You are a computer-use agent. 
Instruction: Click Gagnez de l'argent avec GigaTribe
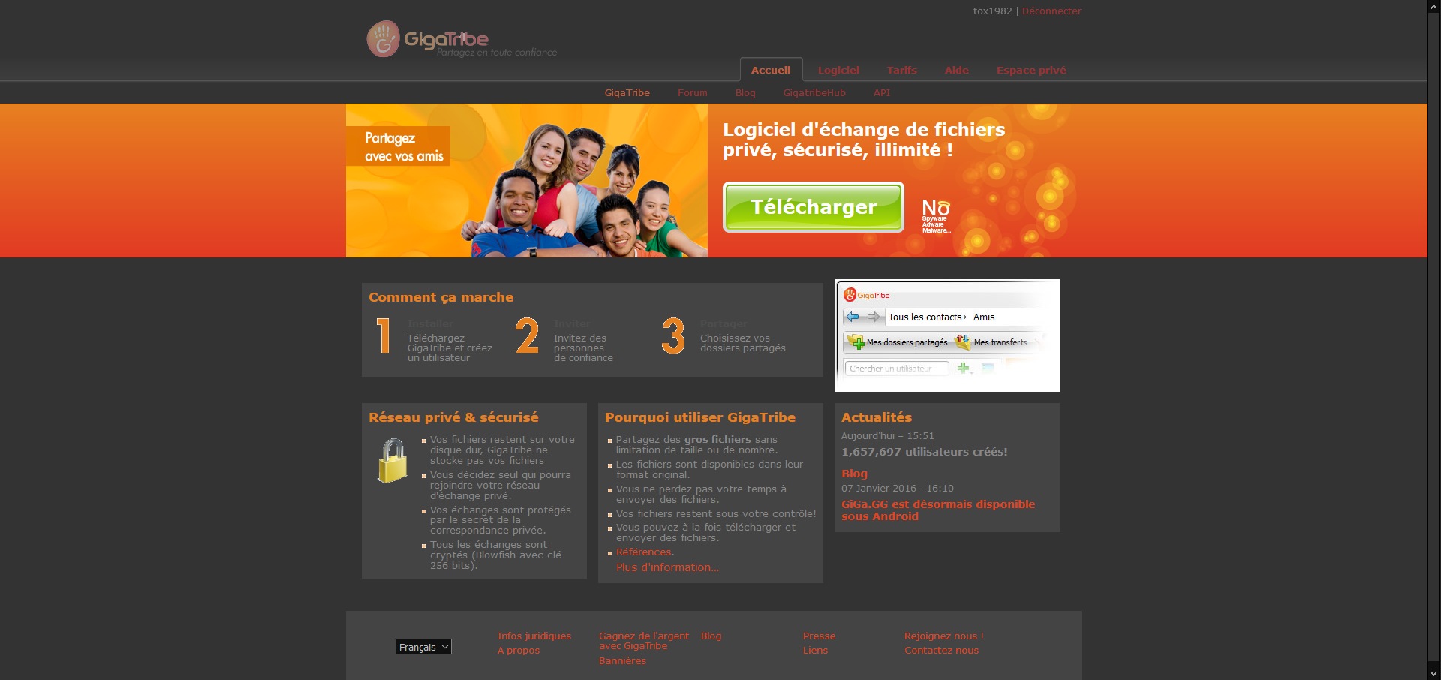(644, 641)
